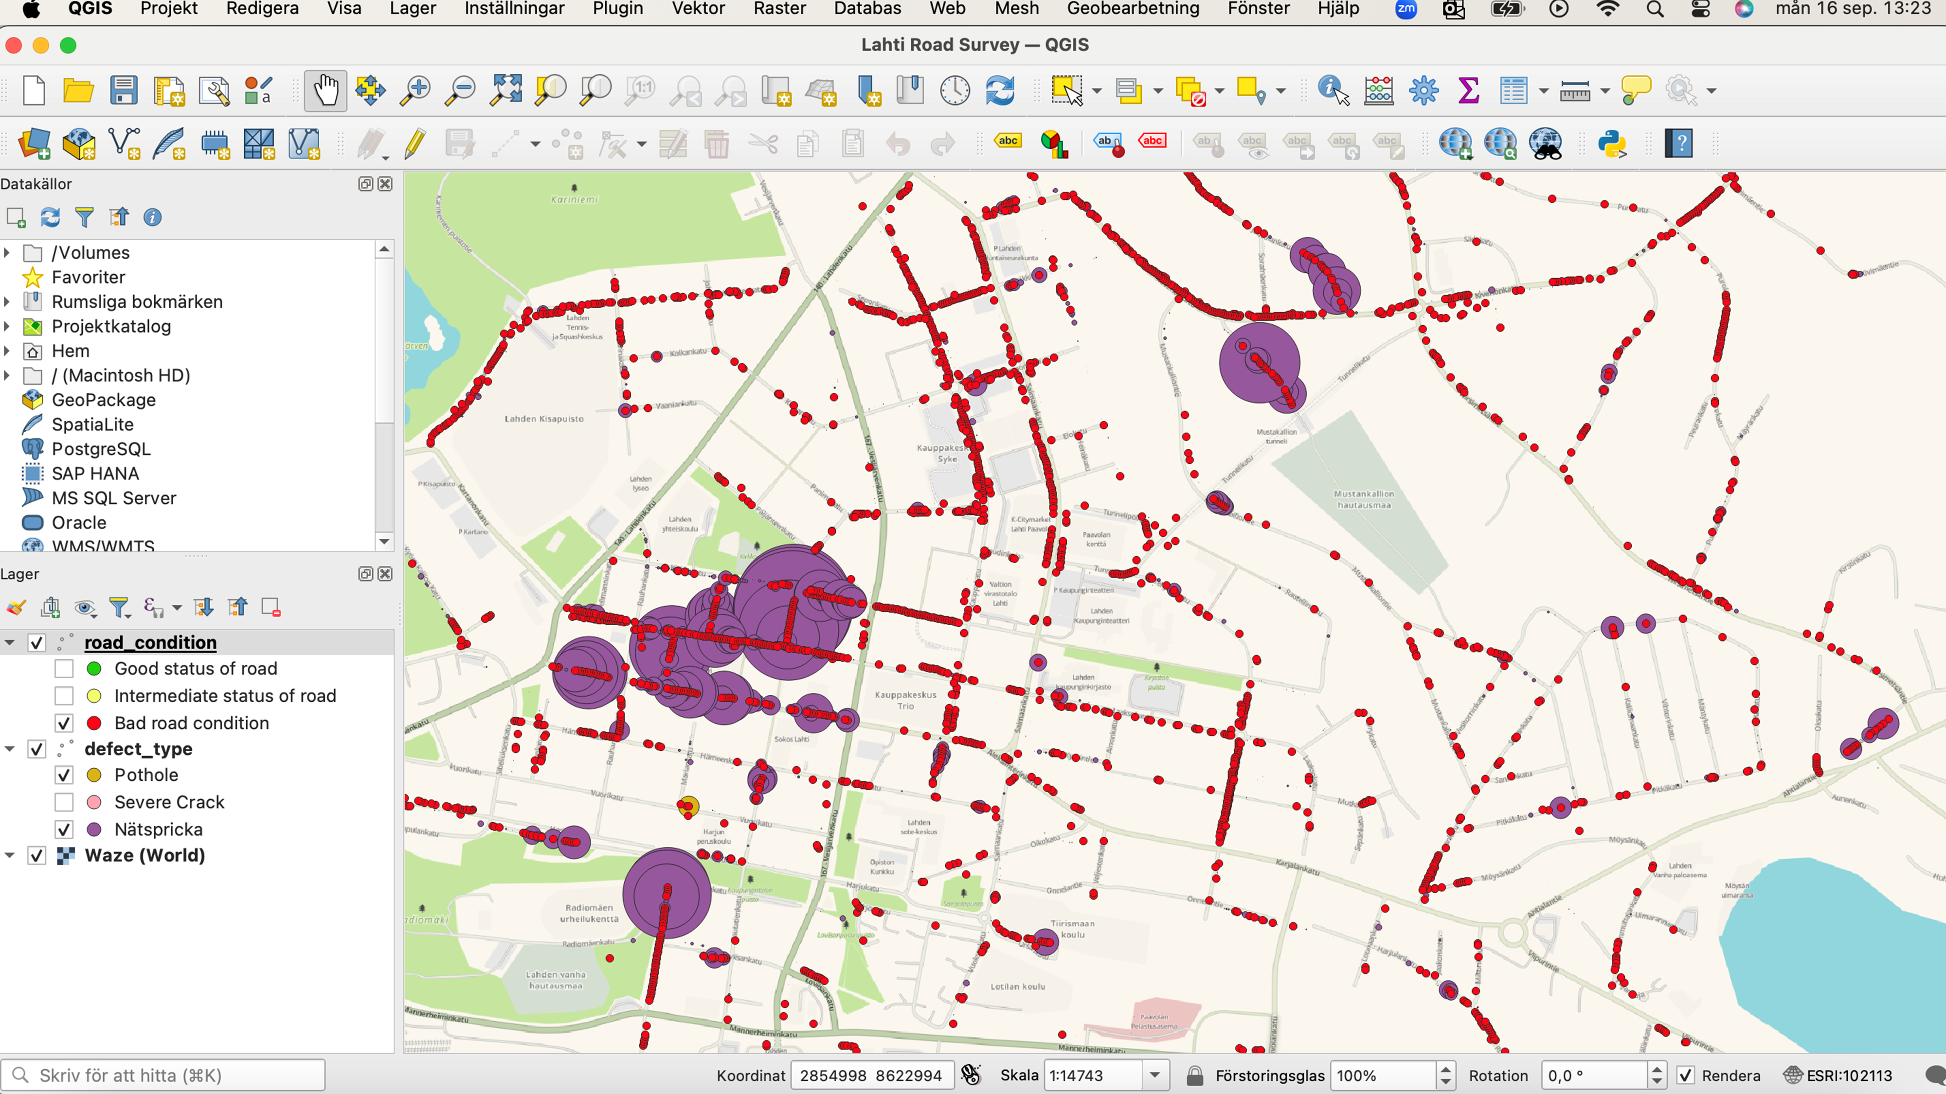Expand the /Volumes browser item

pos(7,253)
